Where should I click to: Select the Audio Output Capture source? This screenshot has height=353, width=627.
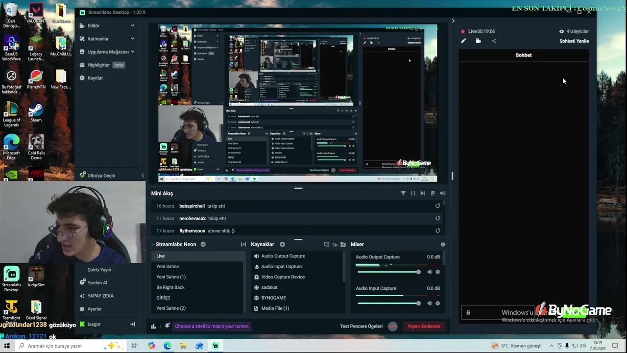point(298,256)
